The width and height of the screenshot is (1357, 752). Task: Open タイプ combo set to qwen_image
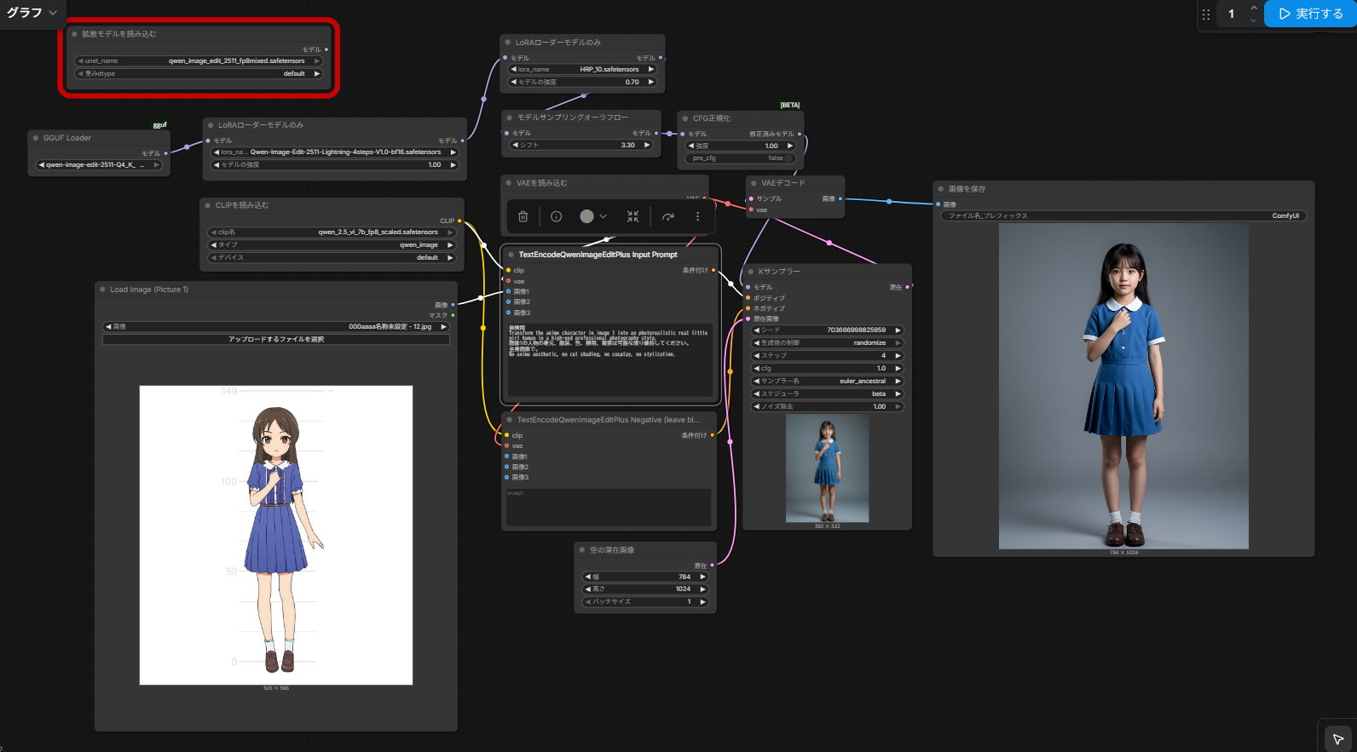[332, 244]
